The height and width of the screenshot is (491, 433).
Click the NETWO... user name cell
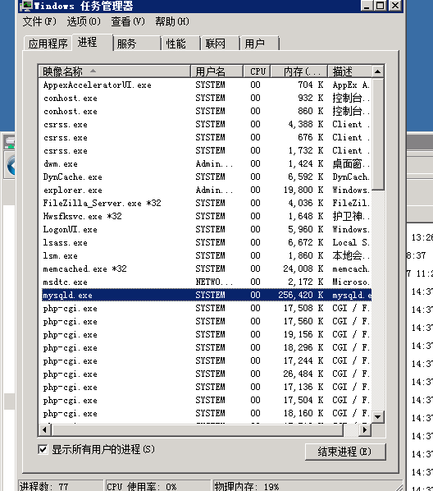pos(214,282)
